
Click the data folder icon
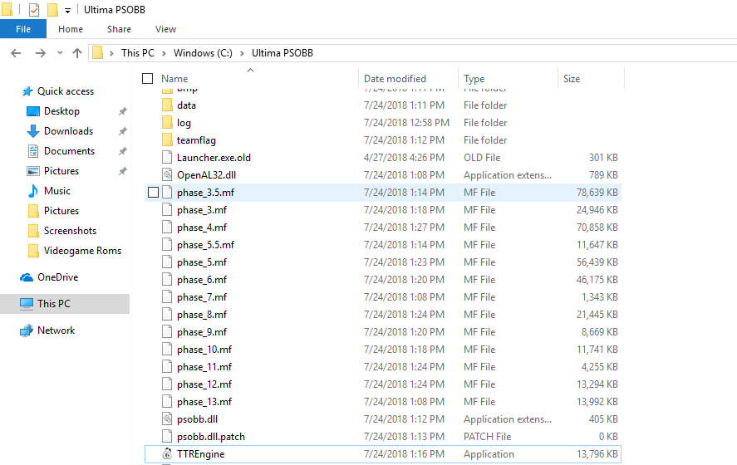point(167,105)
